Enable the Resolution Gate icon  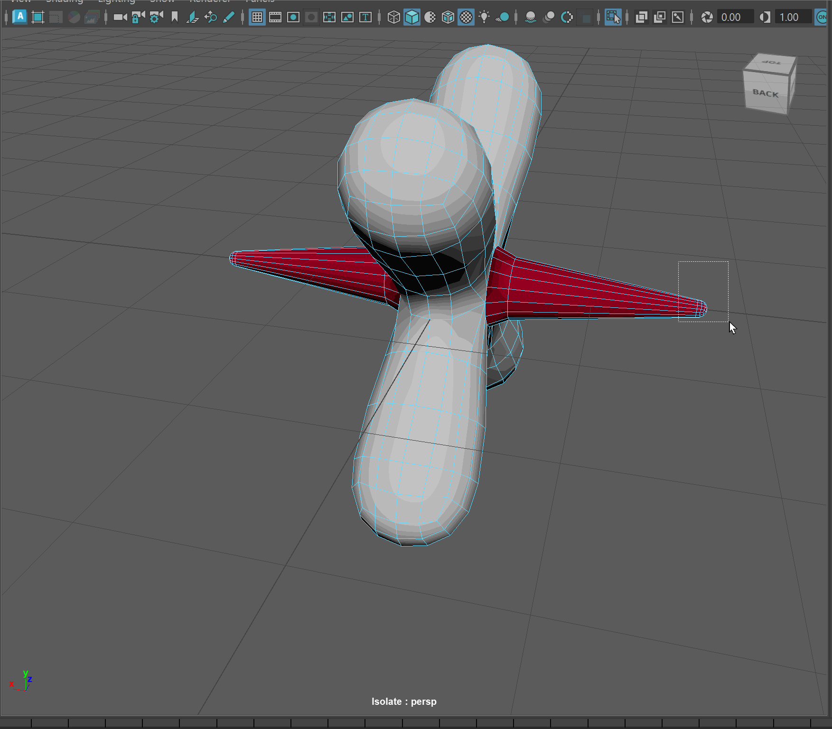click(x=293, y=18)
